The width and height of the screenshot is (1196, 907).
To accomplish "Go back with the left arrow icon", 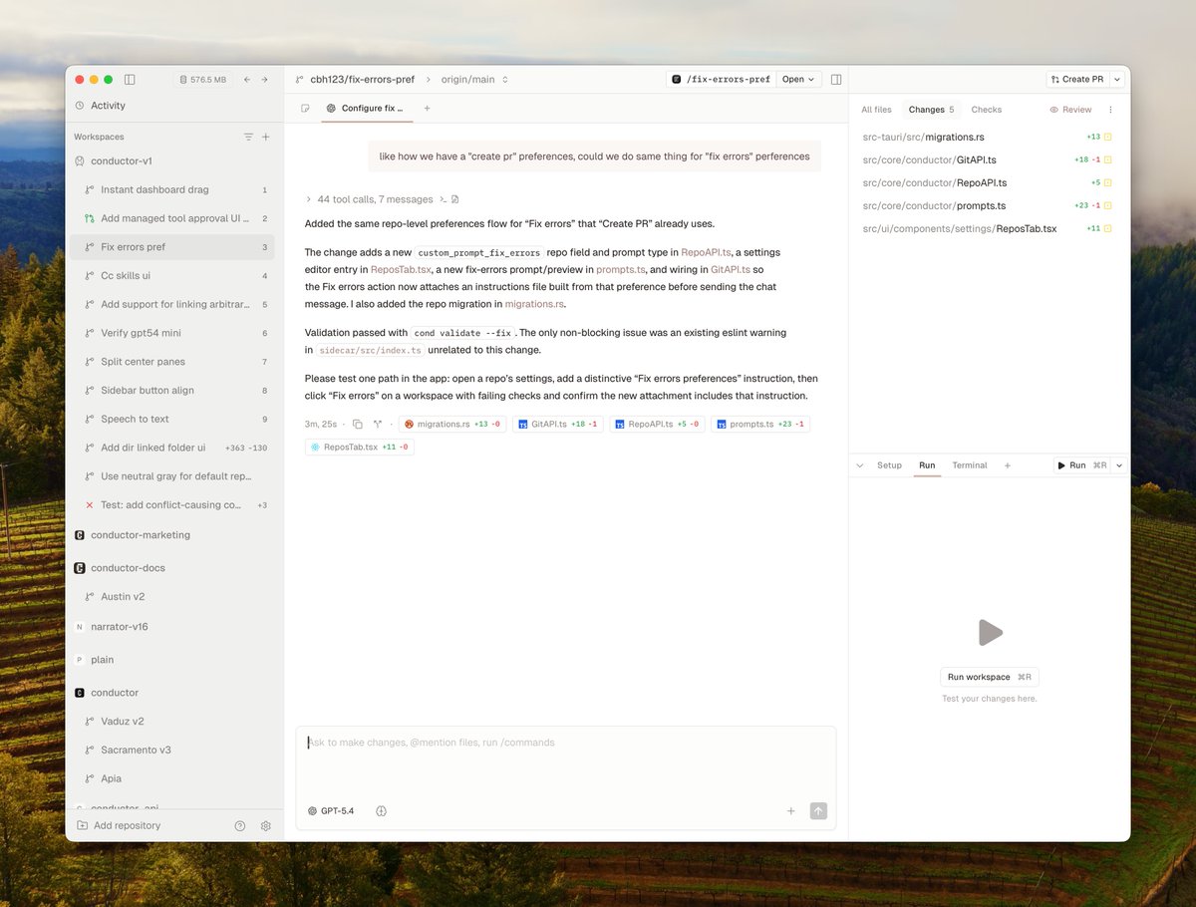I will click(247, 80).
